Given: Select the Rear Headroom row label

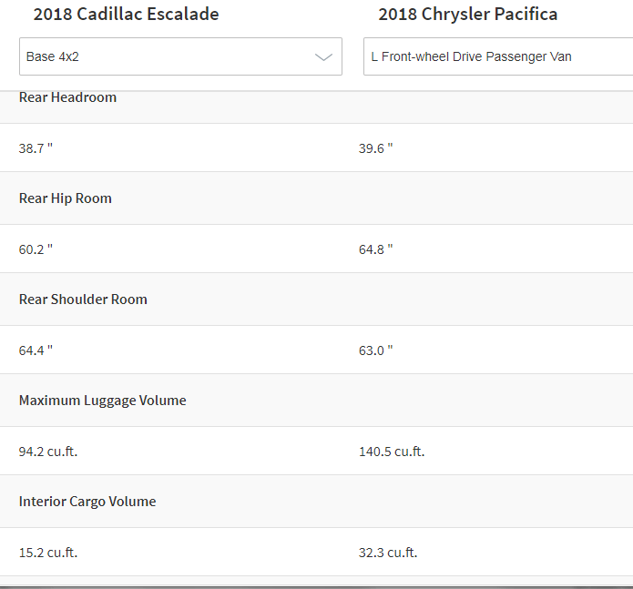Looking at the screenshot, I should (68, 97).
